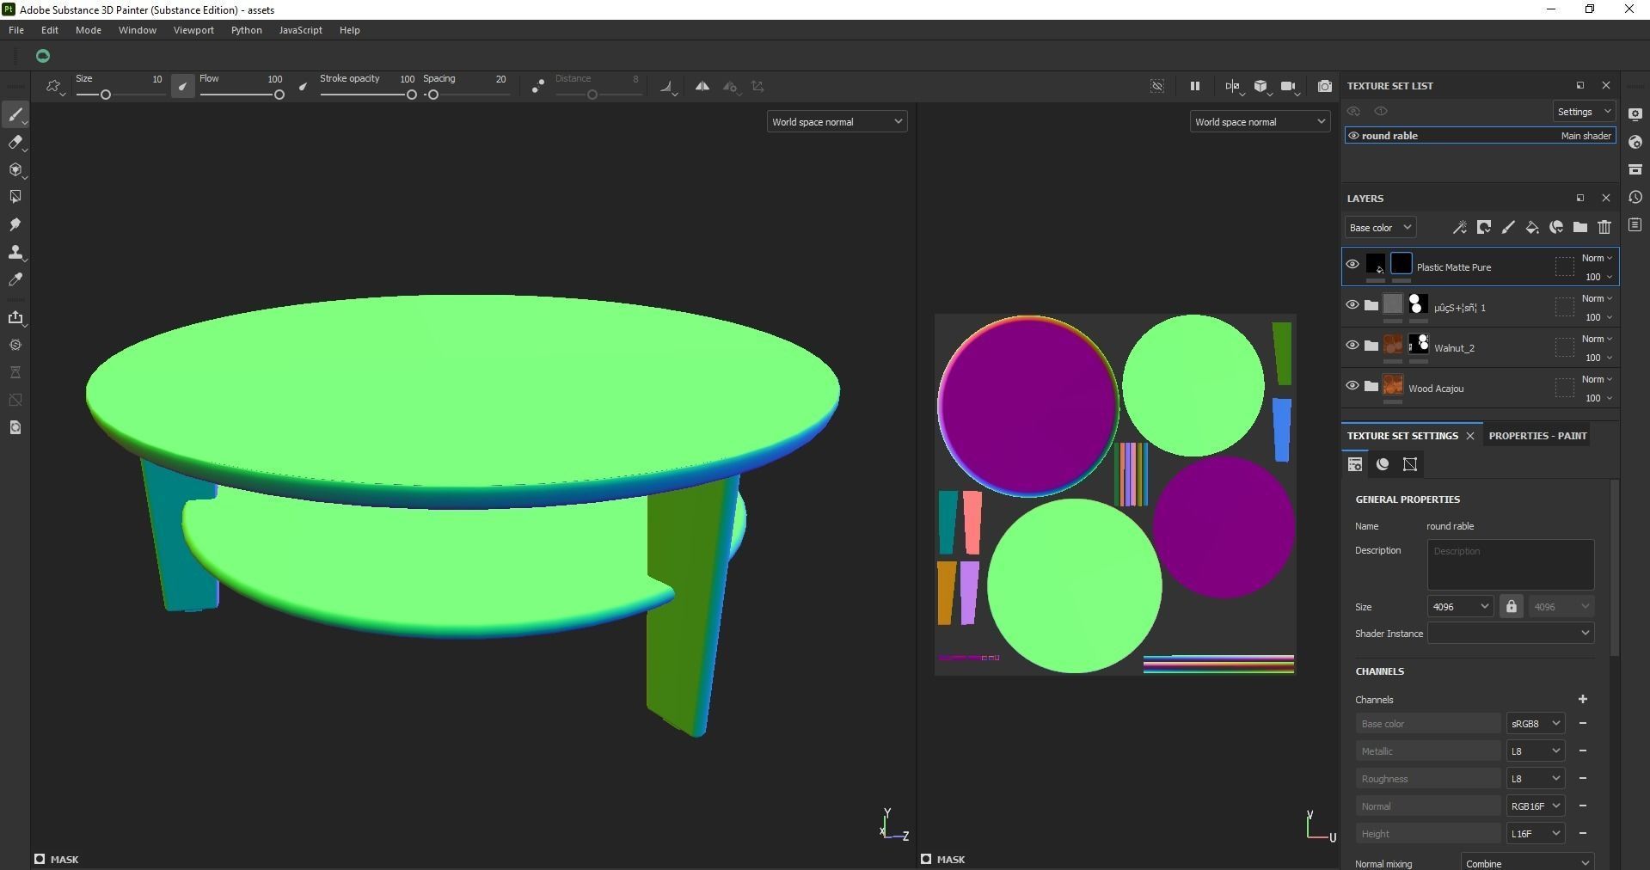
Task: Open the Python menu
Action: tap(246, 29)
